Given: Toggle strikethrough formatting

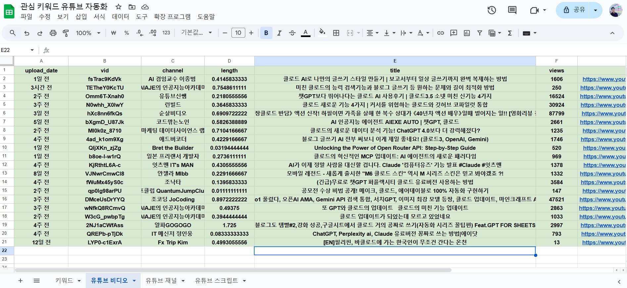Looking at the screenshot, I should pos(292,33).
